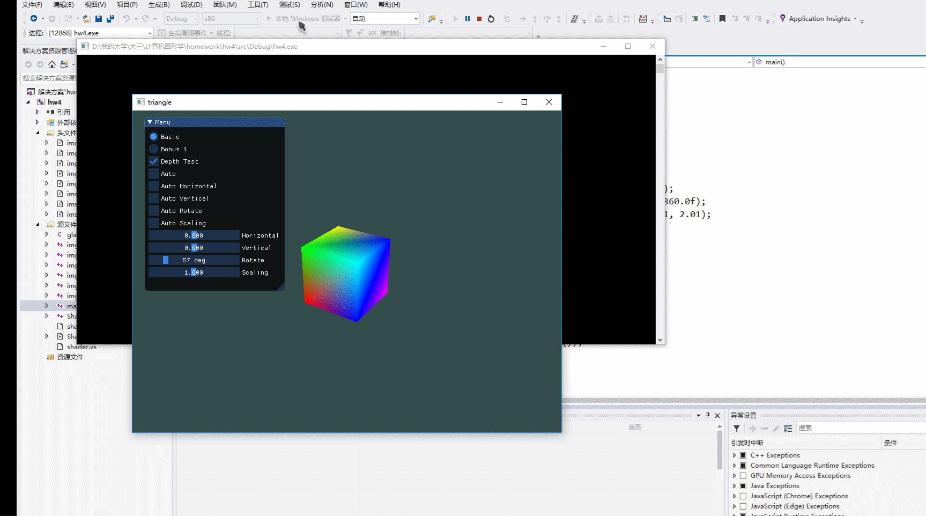This screenshot has height=516, width=926.
Task: Uncheck the Depth Test checkbox
Action: 153,161
